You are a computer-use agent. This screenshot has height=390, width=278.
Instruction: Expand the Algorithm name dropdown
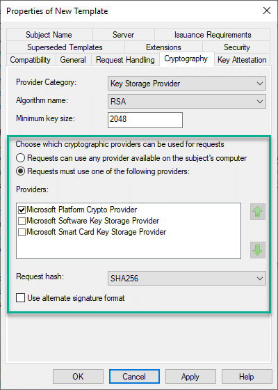[x=187, y=101]
